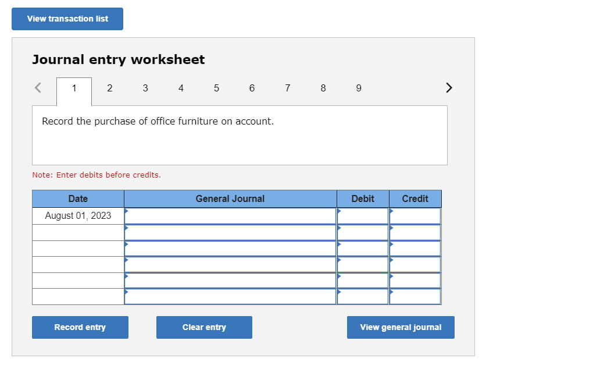The width and height of the screenshot is (611, 383).
Task: Click fourth row Credit amount field
Action: point(415,264)
